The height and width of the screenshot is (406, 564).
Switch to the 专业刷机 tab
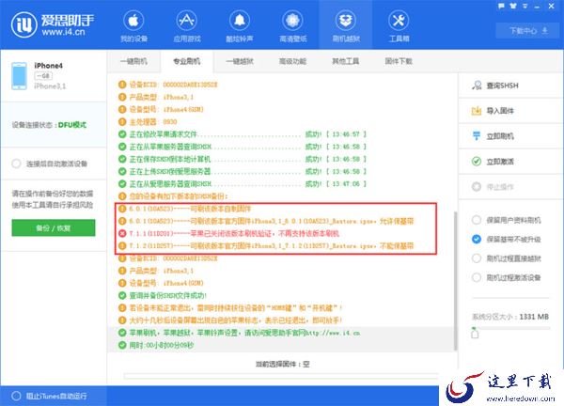click(x=187, y=61)
